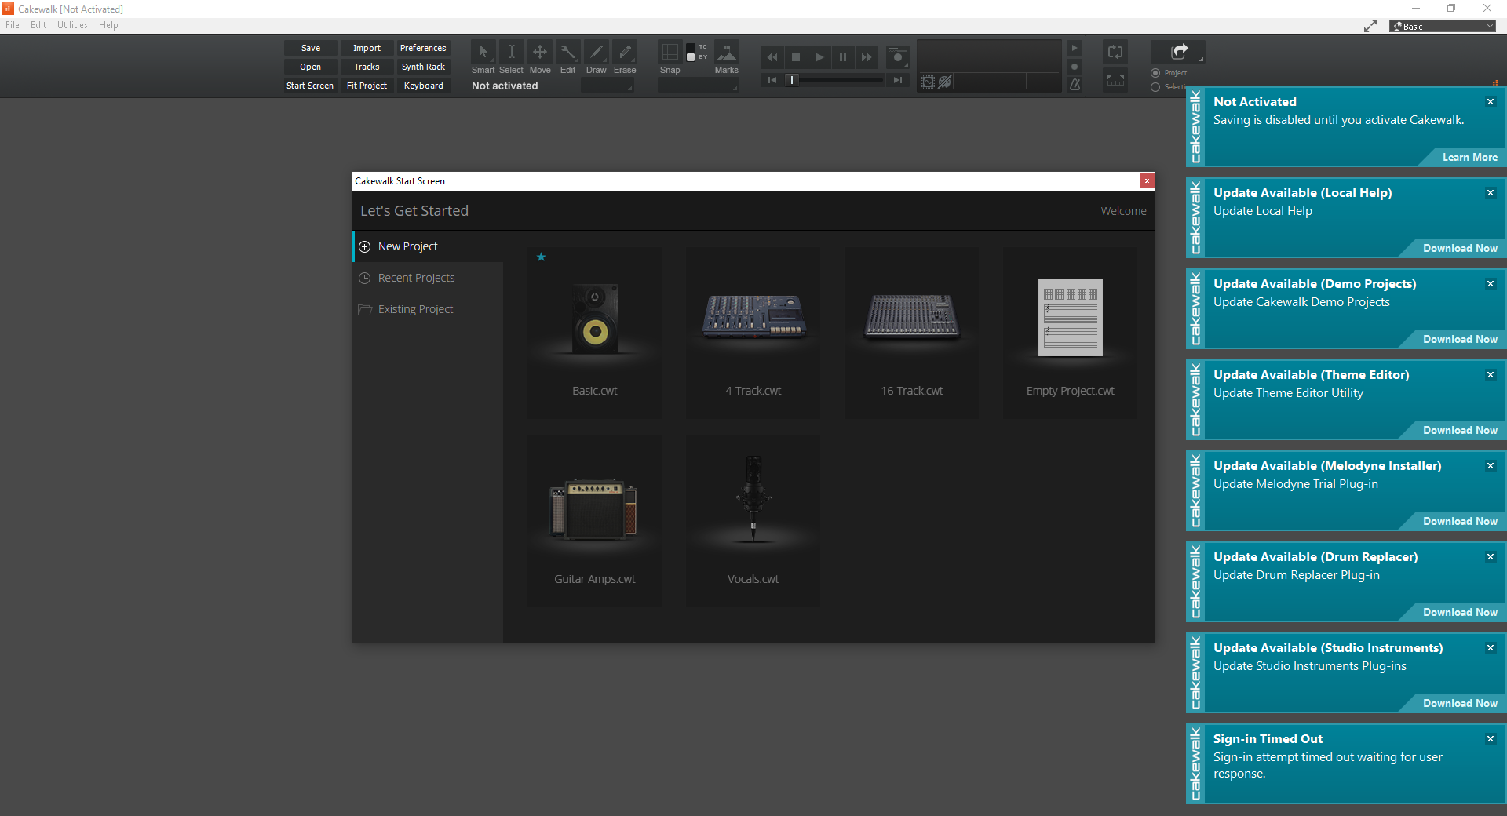The width and height of the screenshot is (1507, 816).
Task: Pick the Edit tool
Action: 567,53
